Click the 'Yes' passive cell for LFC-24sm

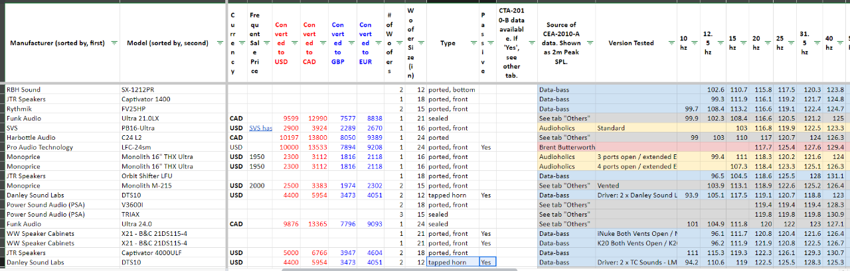(x=487, y=147)
